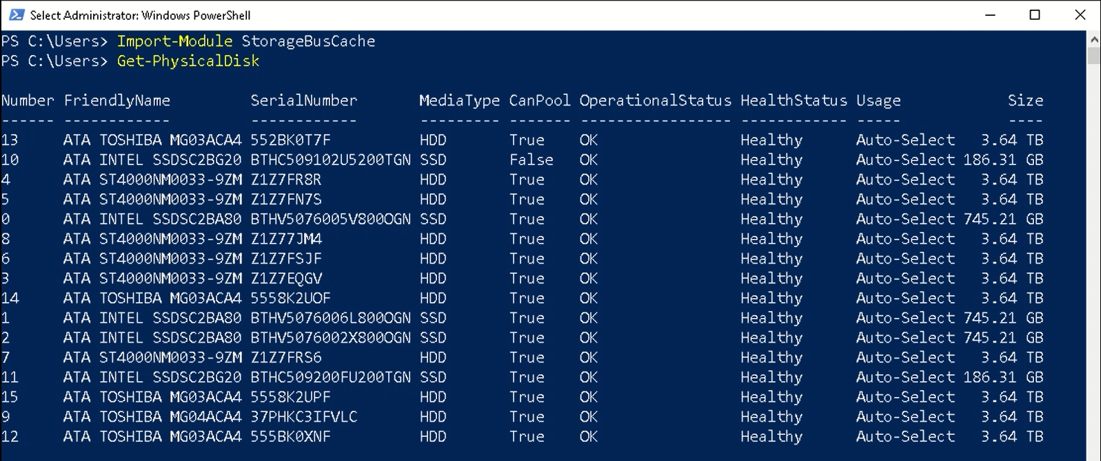Click the 186.31 GB size for disk 10

(x=1003, y=160)
